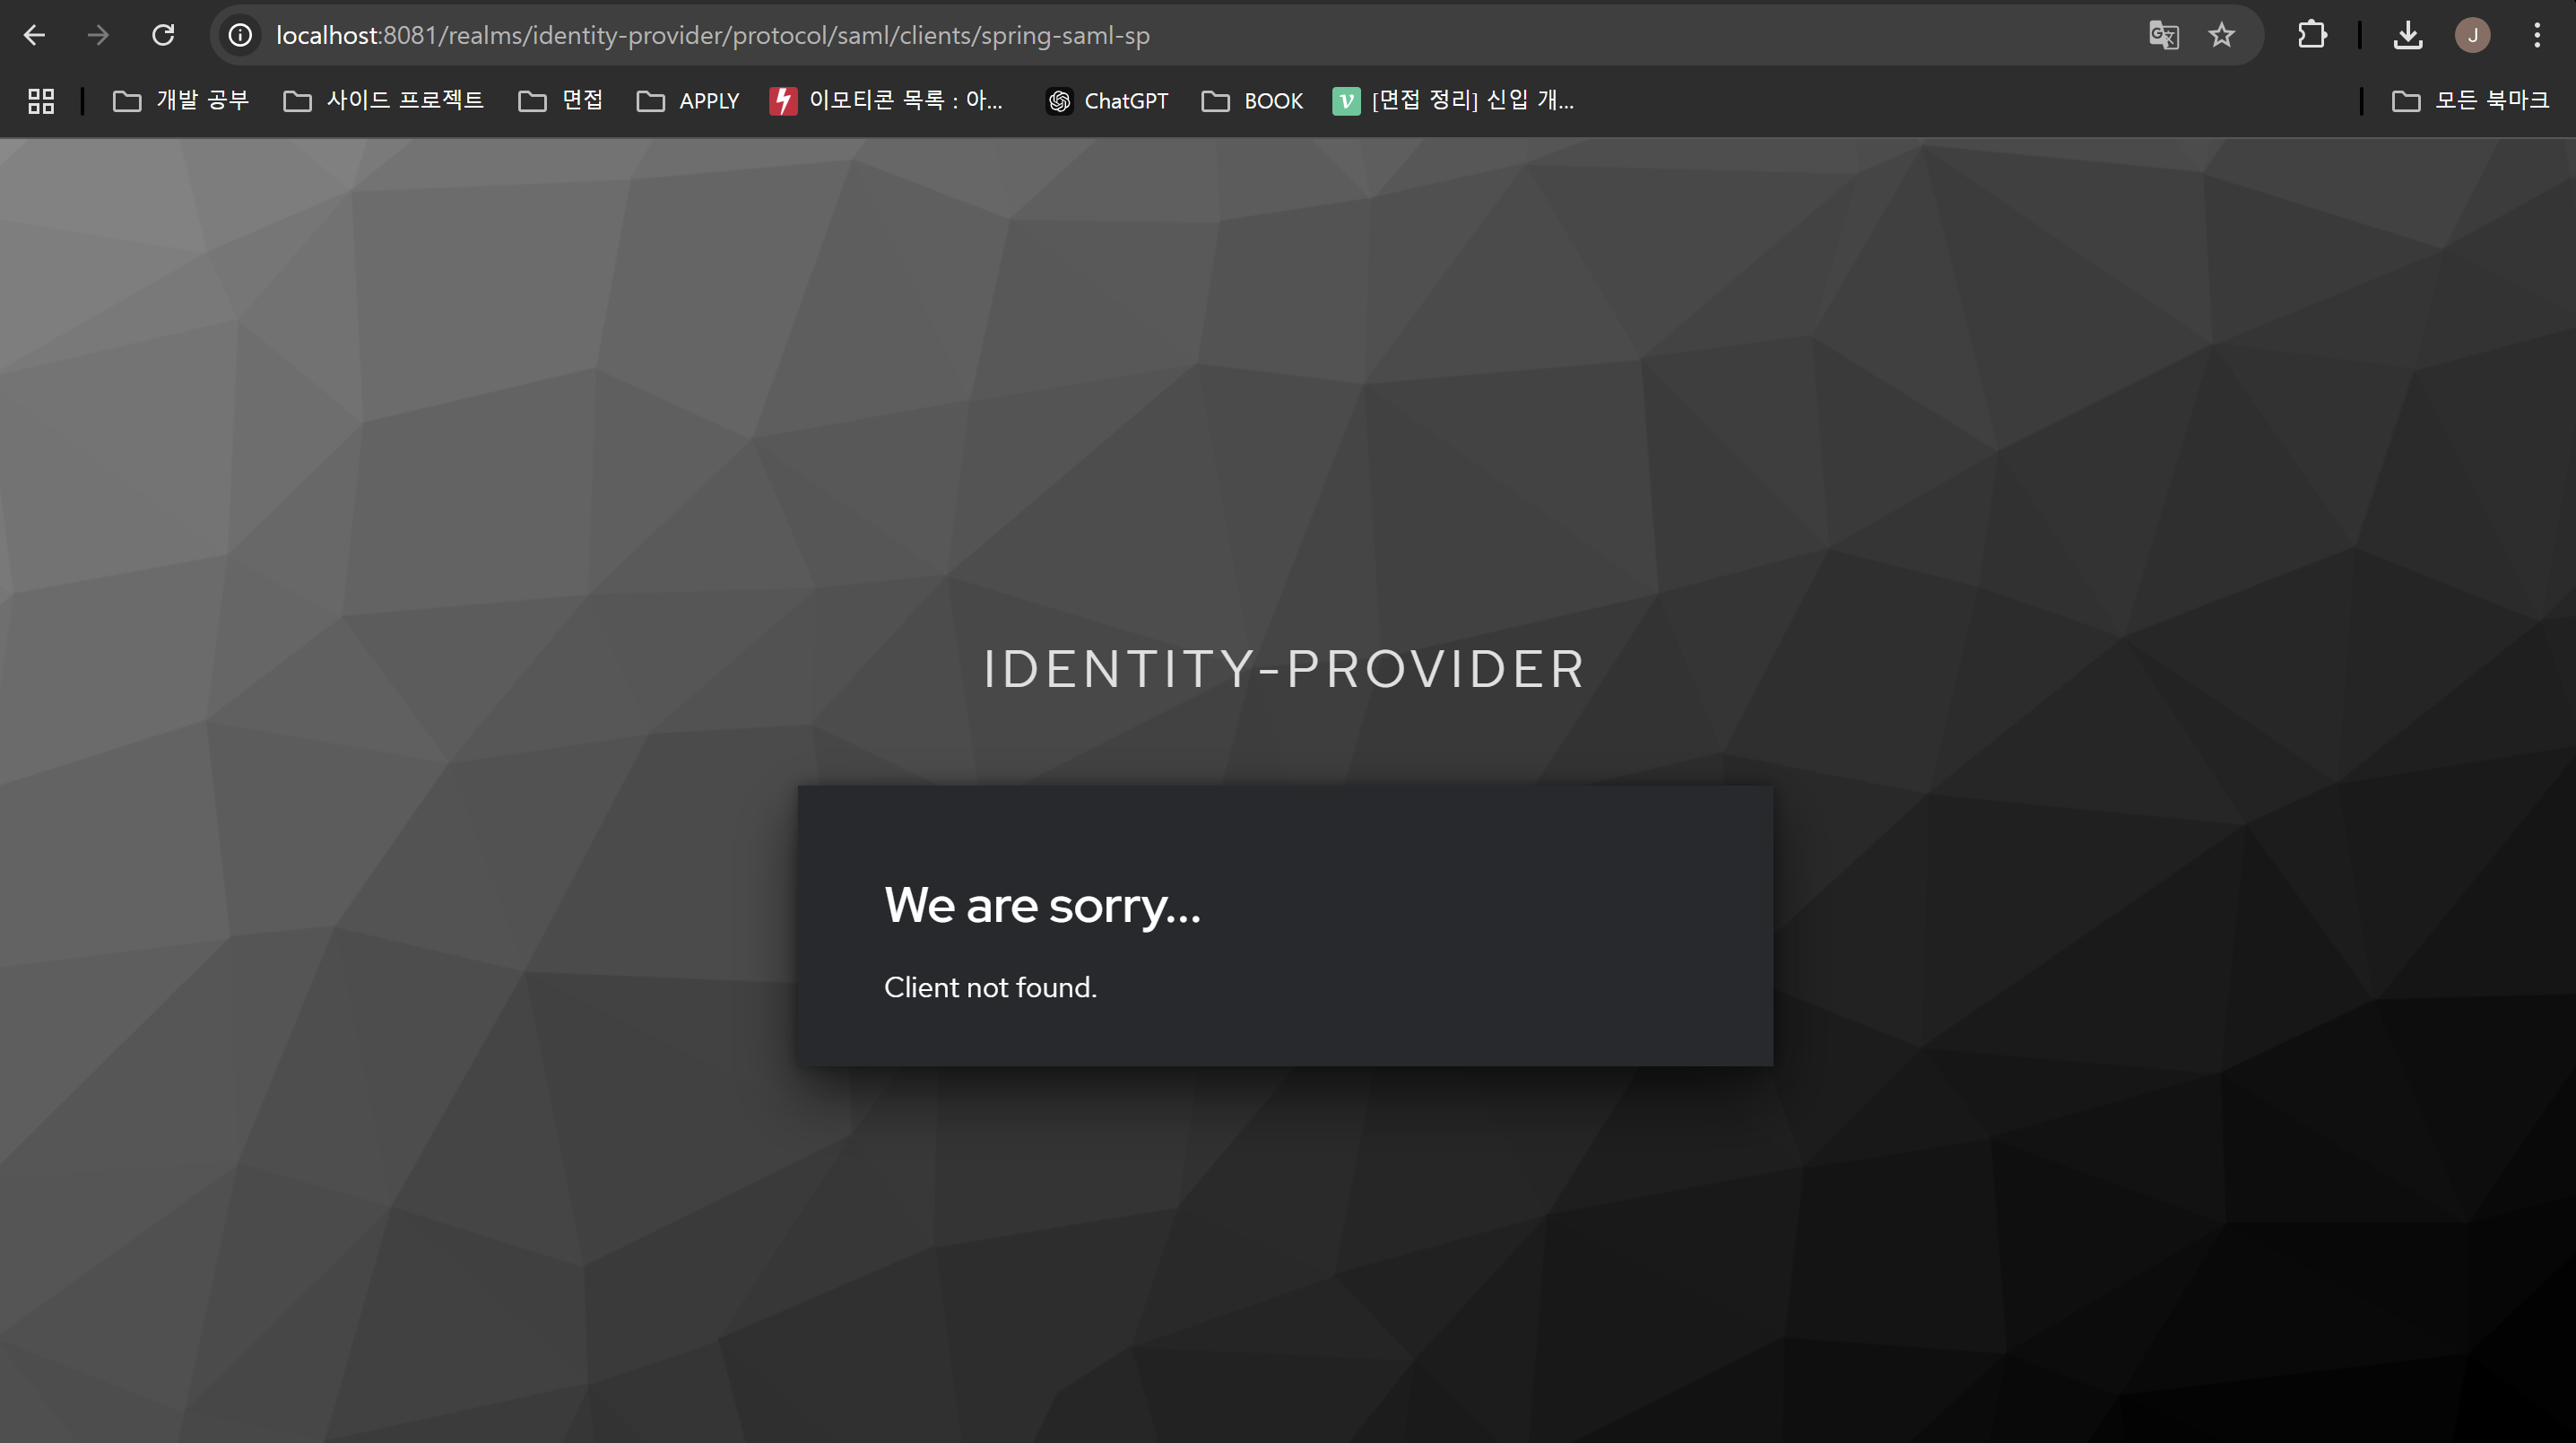The width and height of the screenshot is (2576, 1443).
Task: View site information icon
Action: coord(240,36)
